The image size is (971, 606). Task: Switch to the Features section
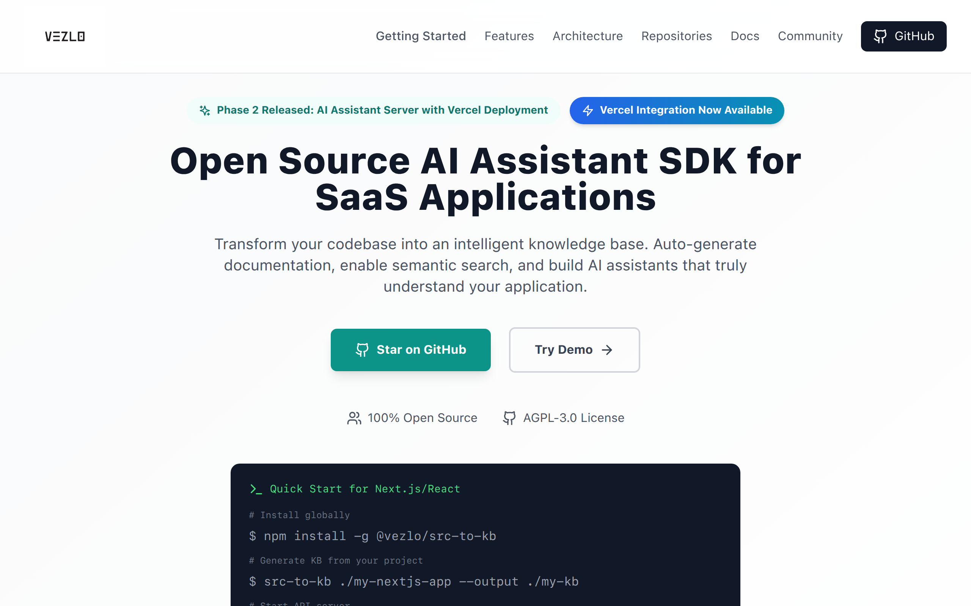(x=509, y=36)
